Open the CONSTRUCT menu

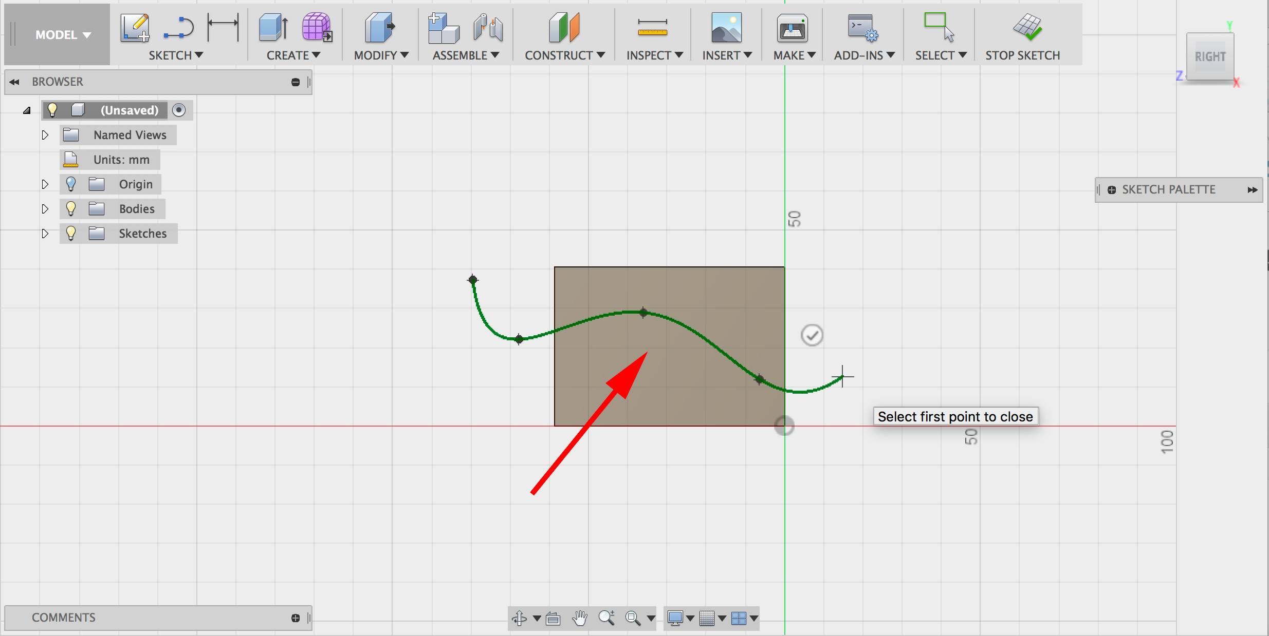pos(565,55)
